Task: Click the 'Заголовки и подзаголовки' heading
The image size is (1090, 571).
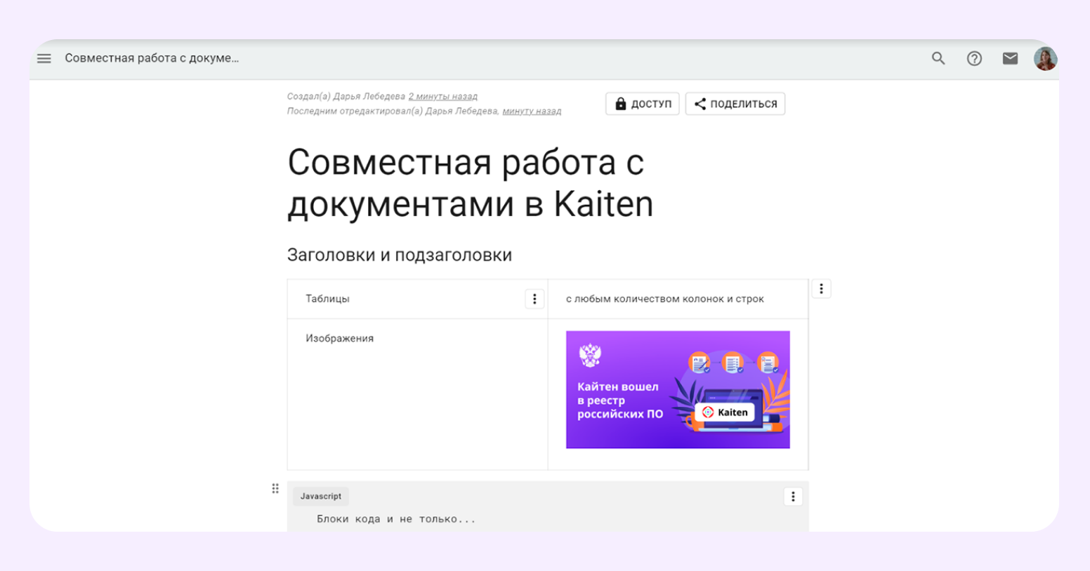Action: 399,255
